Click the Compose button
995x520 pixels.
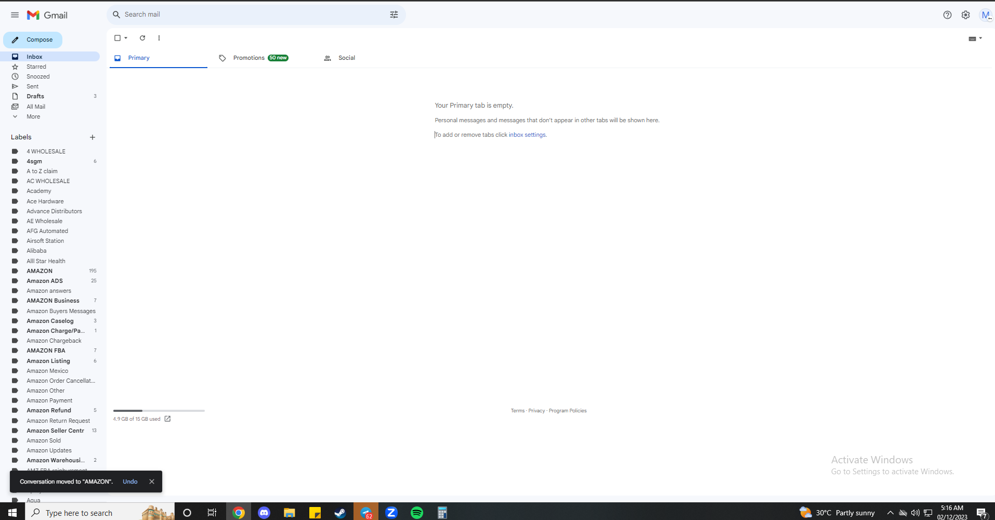33,40
